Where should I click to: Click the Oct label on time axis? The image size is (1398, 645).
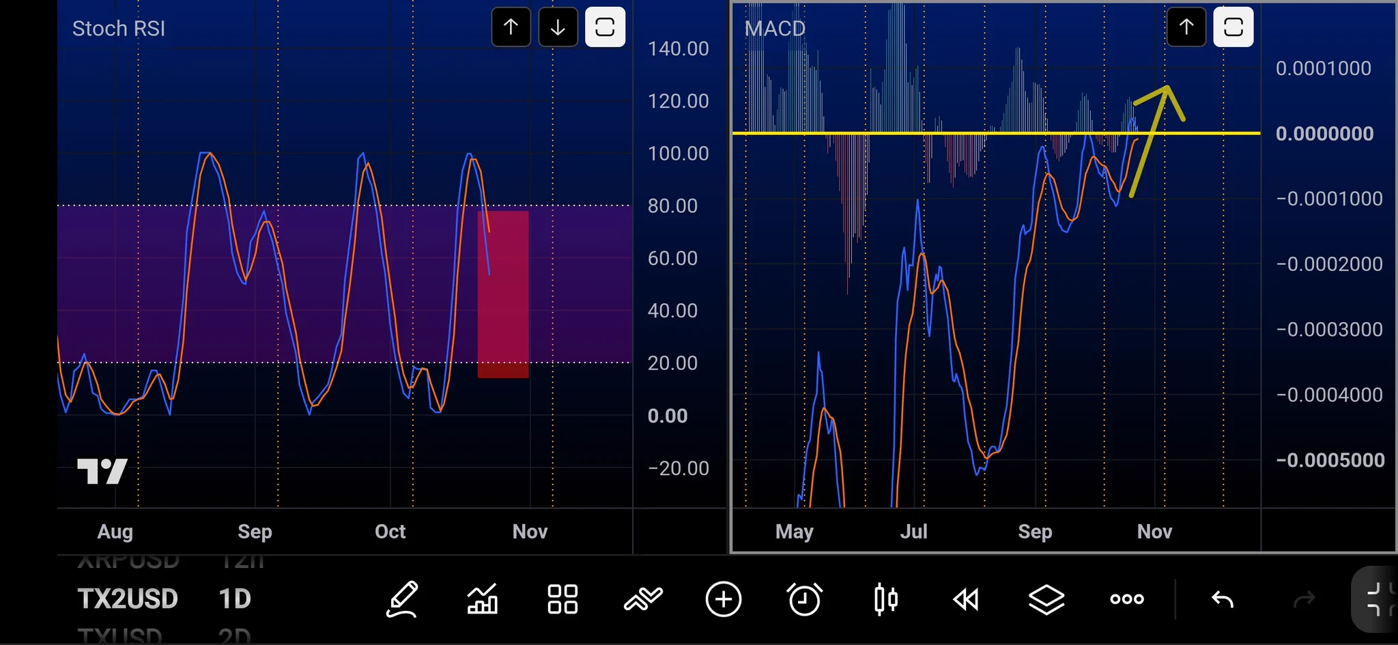point(390,532)
